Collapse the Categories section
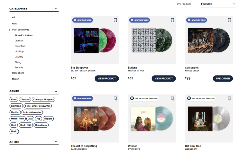 (x=56, y=9)
